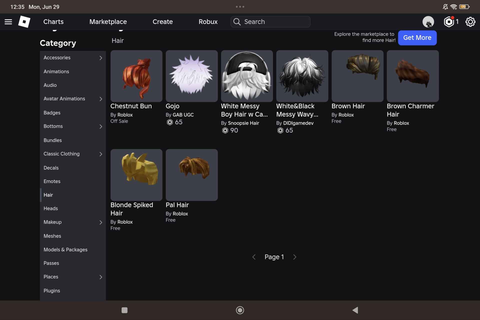Open the user avatar profile
480x320 pixels.
[x=428, y=22]
